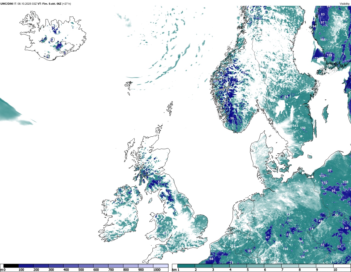This screenshot has width=351, height=272.
Task: Click the '71' visibility value map label
Action: pos(343,54)
